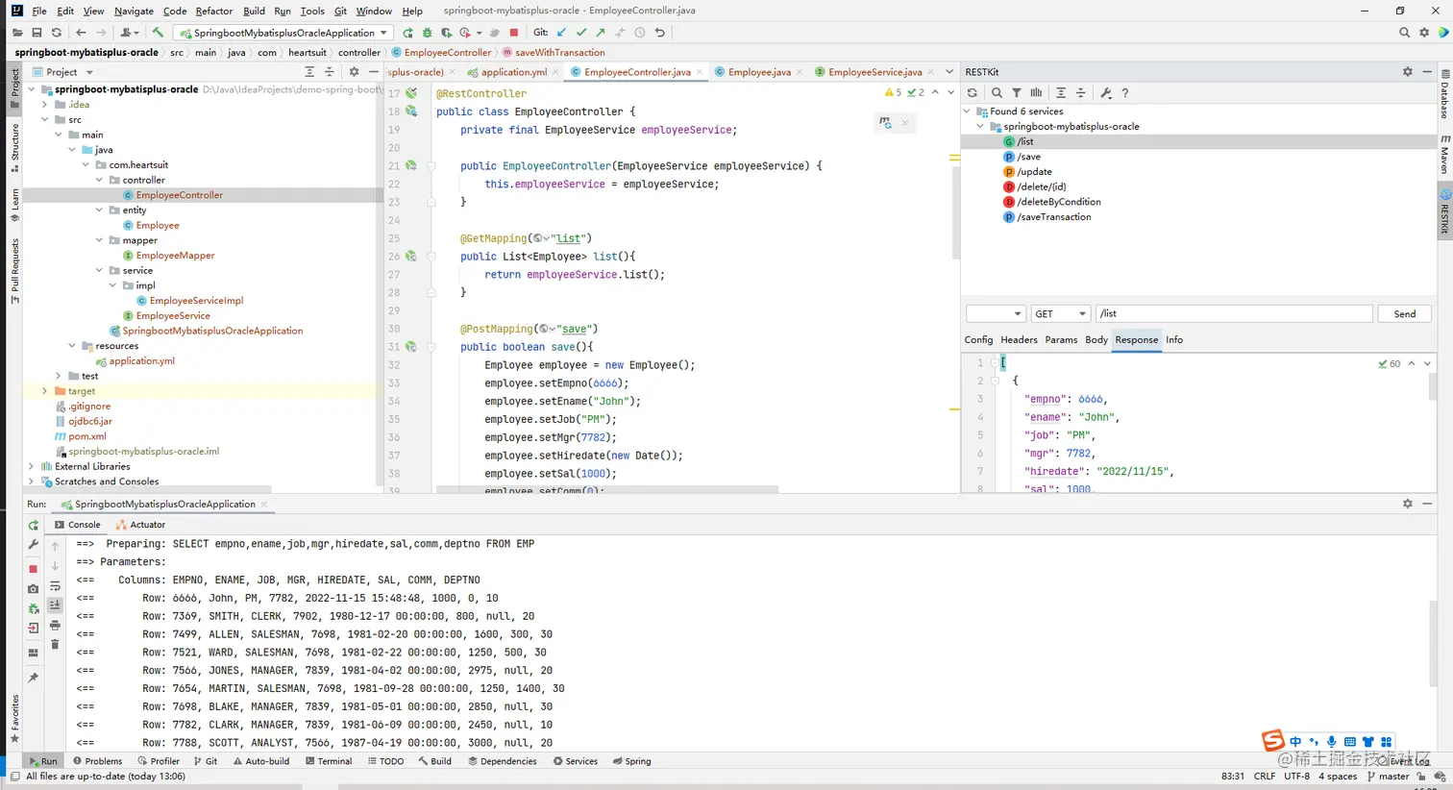Open the Terminal tool window
Screen dimensions: 1453x790
pyautogui.click(x=329, y=761)
